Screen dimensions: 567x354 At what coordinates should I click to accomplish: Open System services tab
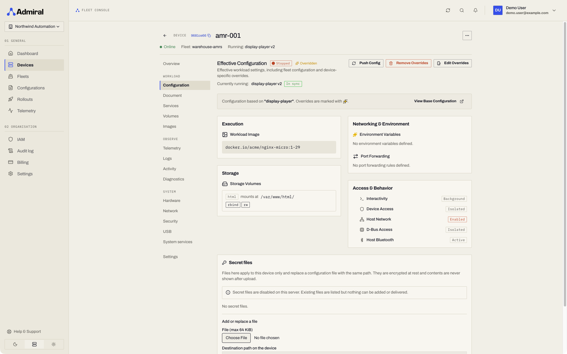pyautogui.click(x=185, y=242)
